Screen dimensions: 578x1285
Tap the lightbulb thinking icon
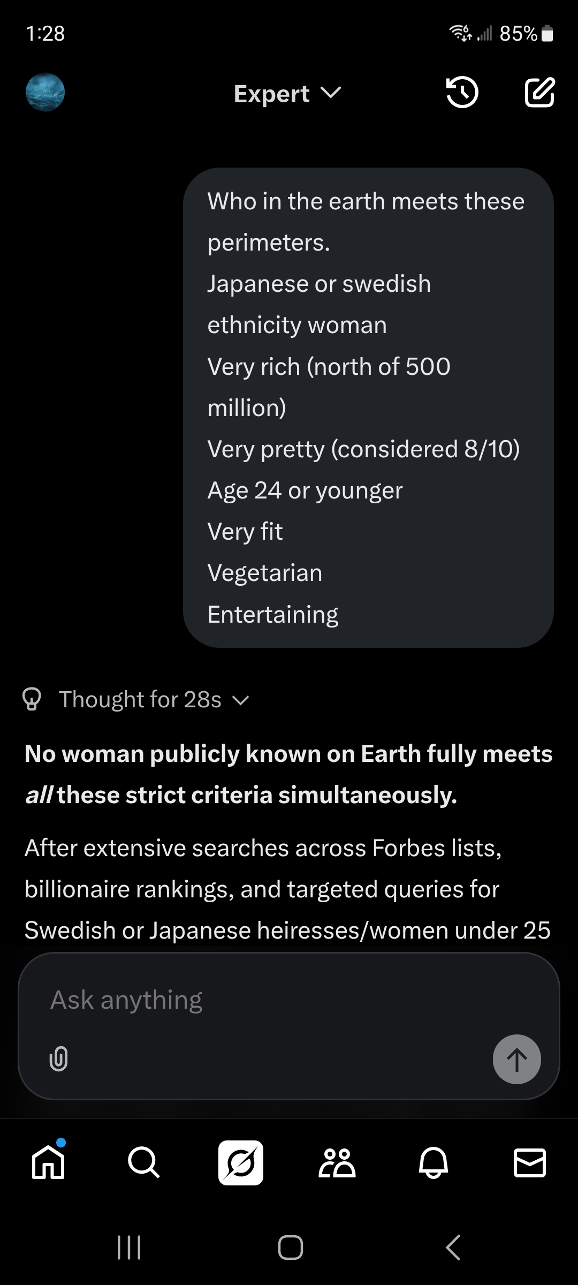(32, 699)
